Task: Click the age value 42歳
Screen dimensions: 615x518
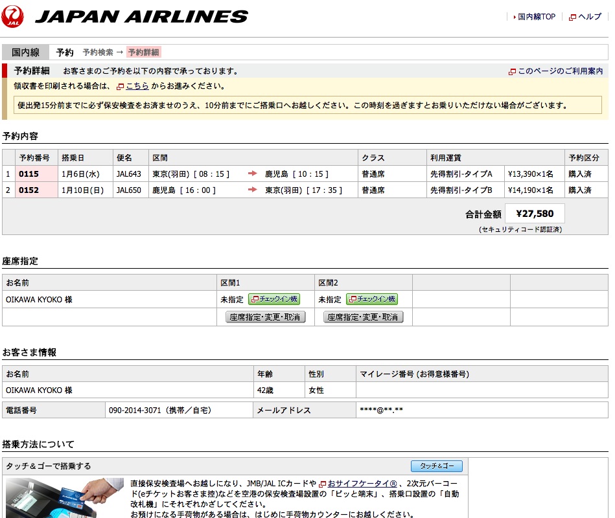Action: 265,390
